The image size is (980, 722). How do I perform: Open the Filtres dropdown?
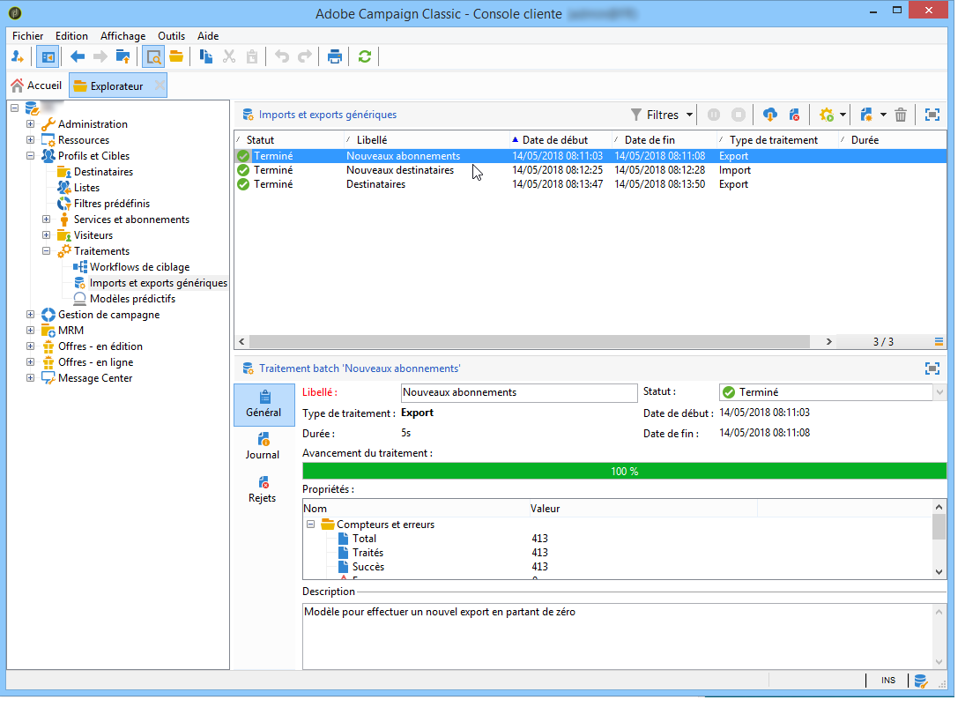tap(662, 115)
